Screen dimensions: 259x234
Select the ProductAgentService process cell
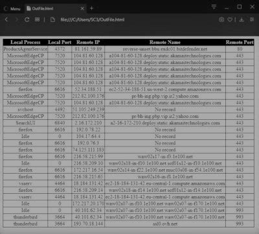pyautogui.click(x=25, y=49)
